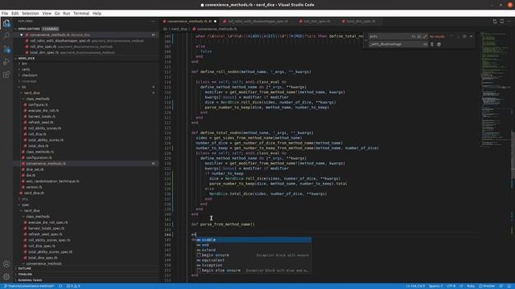Screen dimensions: 515x289
Task: Open the File menu
Action: click(x=5, y=14)
